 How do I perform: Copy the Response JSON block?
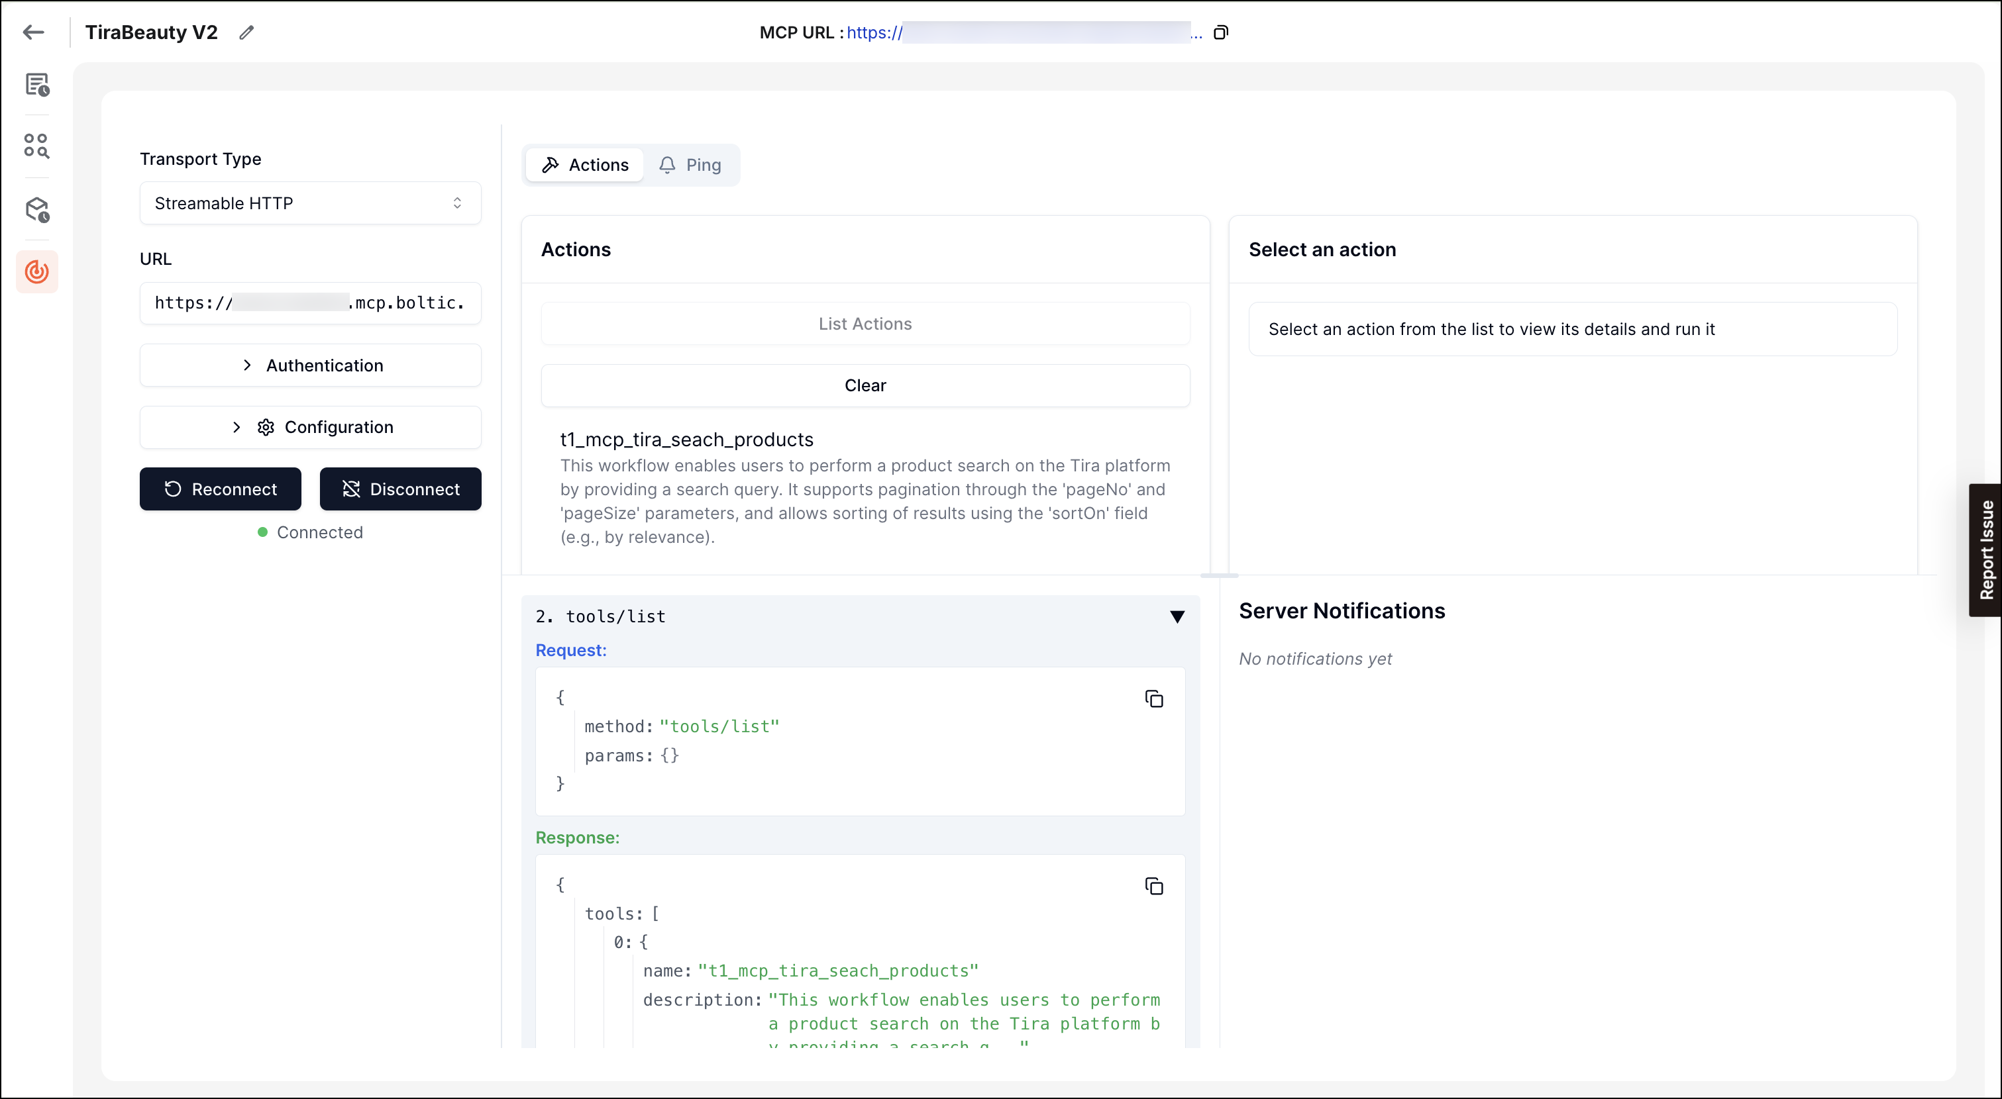(x=1153, y=885)
